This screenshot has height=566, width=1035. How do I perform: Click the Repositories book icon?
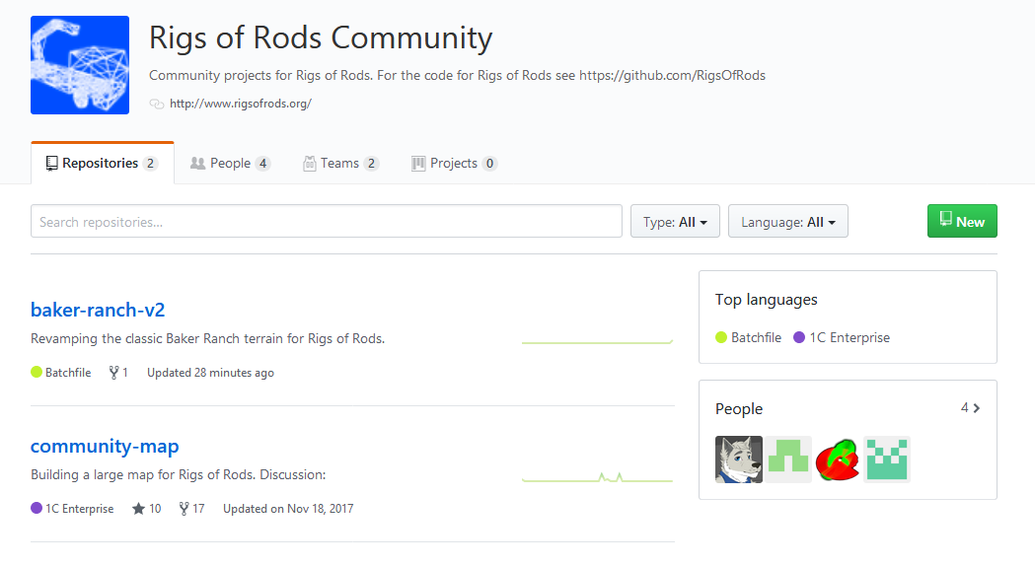[51, 164]
